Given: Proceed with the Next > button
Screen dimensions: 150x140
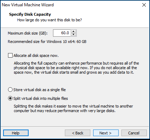Looking at the screenshot, I should [106, 133].
